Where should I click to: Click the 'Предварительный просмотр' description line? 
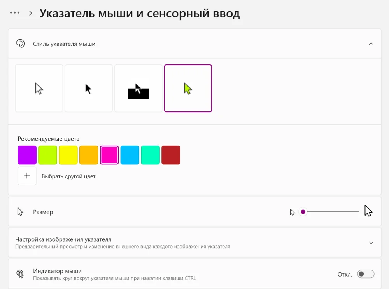coord(123,247)
